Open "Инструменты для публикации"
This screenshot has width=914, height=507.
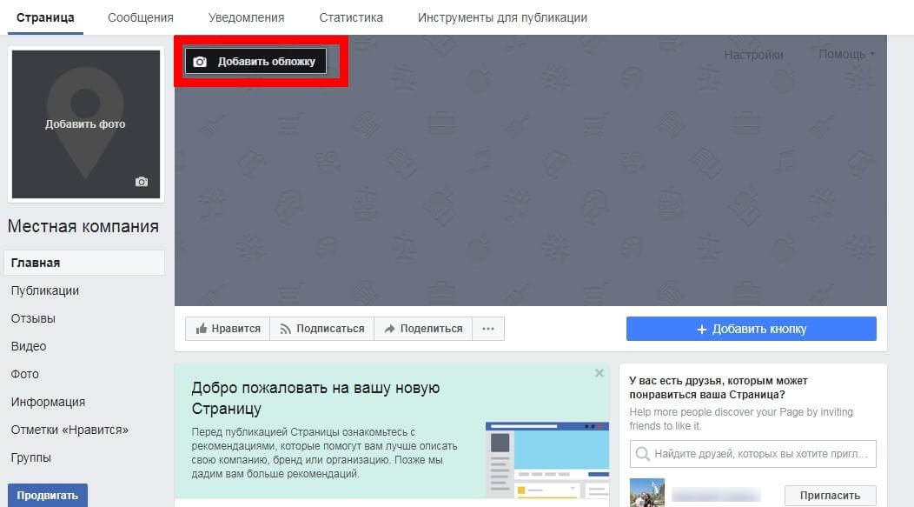(502, 16)
